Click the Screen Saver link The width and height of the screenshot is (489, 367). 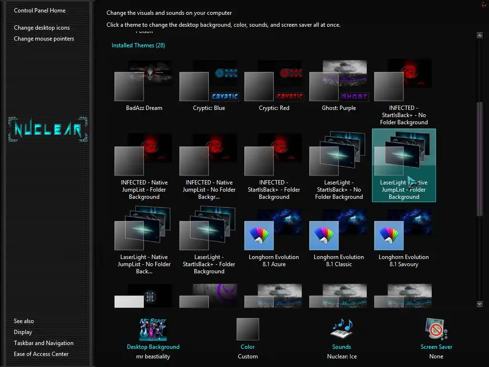[436, 347]
